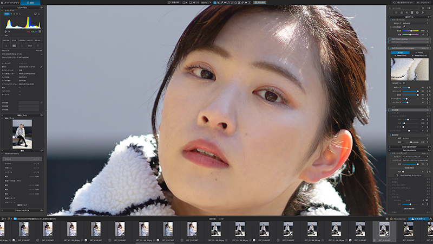Collapse the Advanced History section
Image resolution: width=433 pixels, height=244 pixels.
tap(2, 153)
